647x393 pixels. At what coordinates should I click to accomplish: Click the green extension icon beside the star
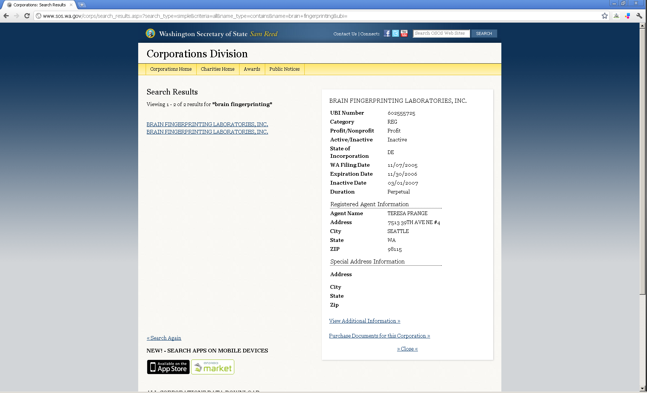[x=616, y=16]
